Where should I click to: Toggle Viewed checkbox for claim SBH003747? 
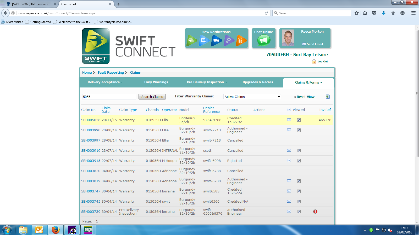coord(299,191)
